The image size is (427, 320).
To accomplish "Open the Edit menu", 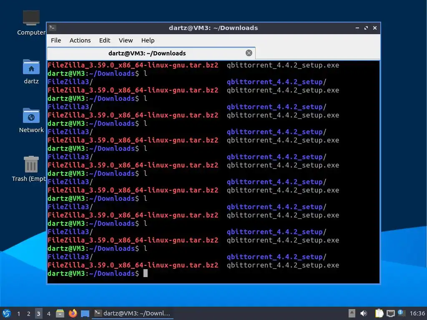I will point(105,40).
